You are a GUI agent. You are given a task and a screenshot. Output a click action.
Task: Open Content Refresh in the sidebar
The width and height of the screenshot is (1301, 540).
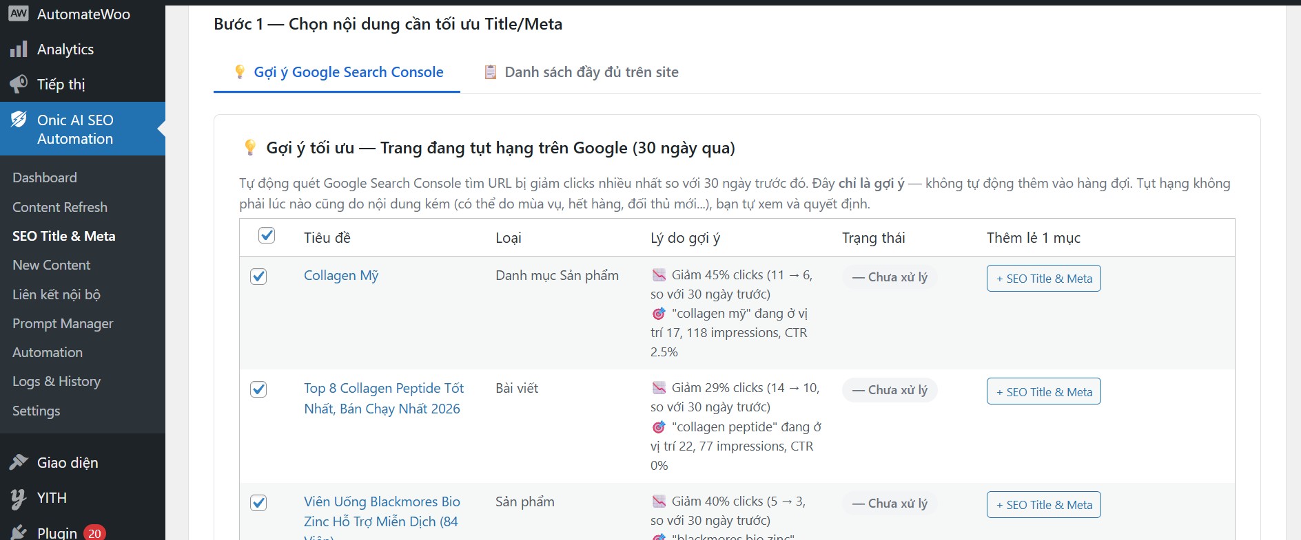pos(60,207)
